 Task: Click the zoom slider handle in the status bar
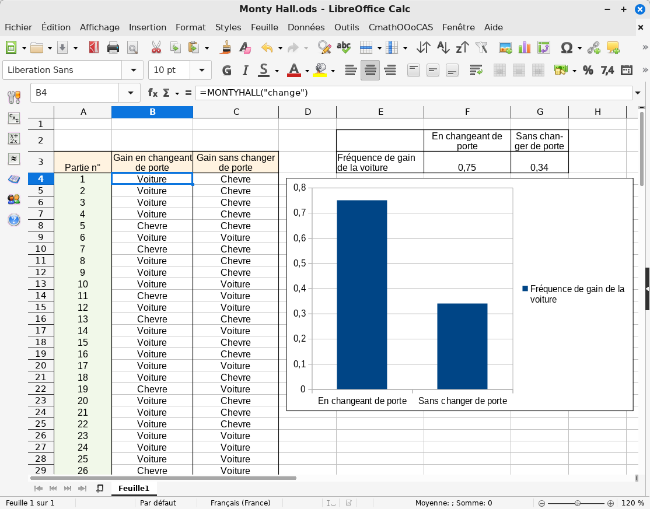pyautogui.click(x=577, y=503)
